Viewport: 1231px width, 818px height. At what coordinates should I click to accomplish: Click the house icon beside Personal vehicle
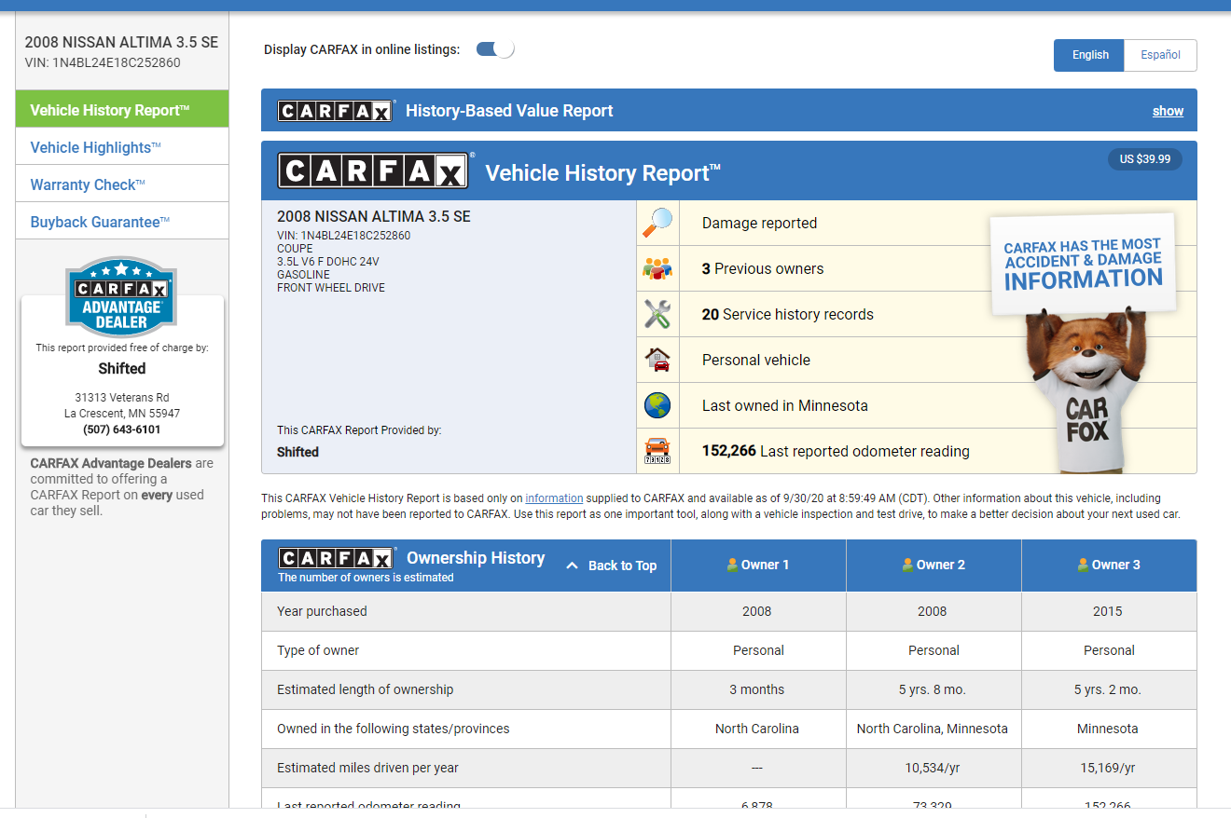[657, 360]
